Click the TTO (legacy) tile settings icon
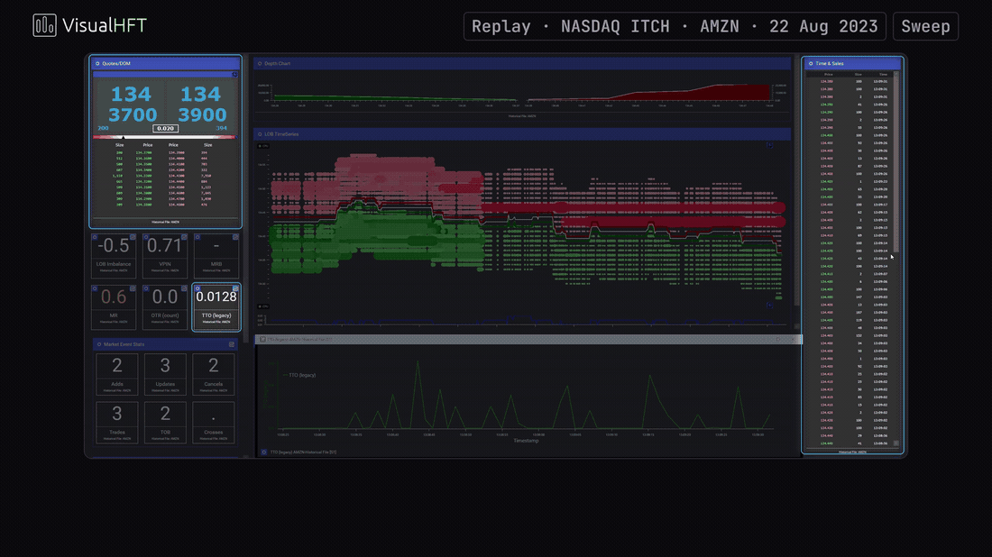This screenshot has width=992, height=557. 197,288
